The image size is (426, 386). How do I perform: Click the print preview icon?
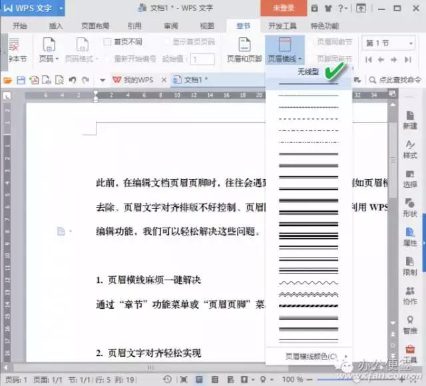[59, 80]
